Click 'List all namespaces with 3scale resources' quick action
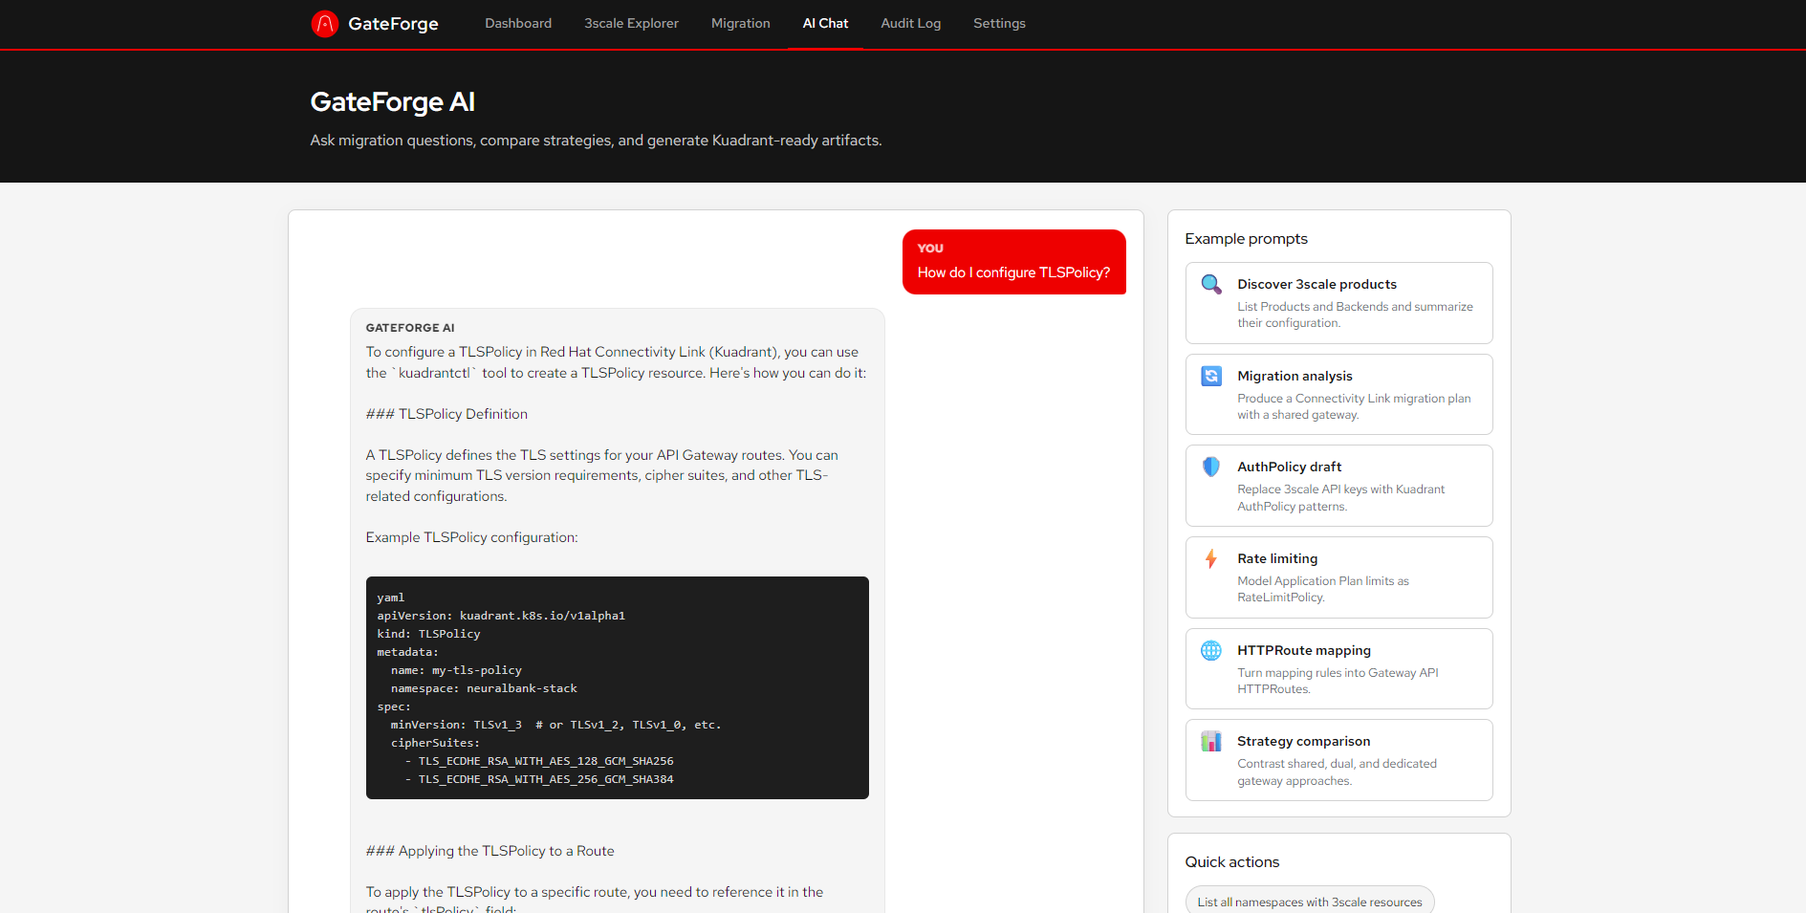Viewport: 1806px width, 913px height. [x=1310, y=902]
